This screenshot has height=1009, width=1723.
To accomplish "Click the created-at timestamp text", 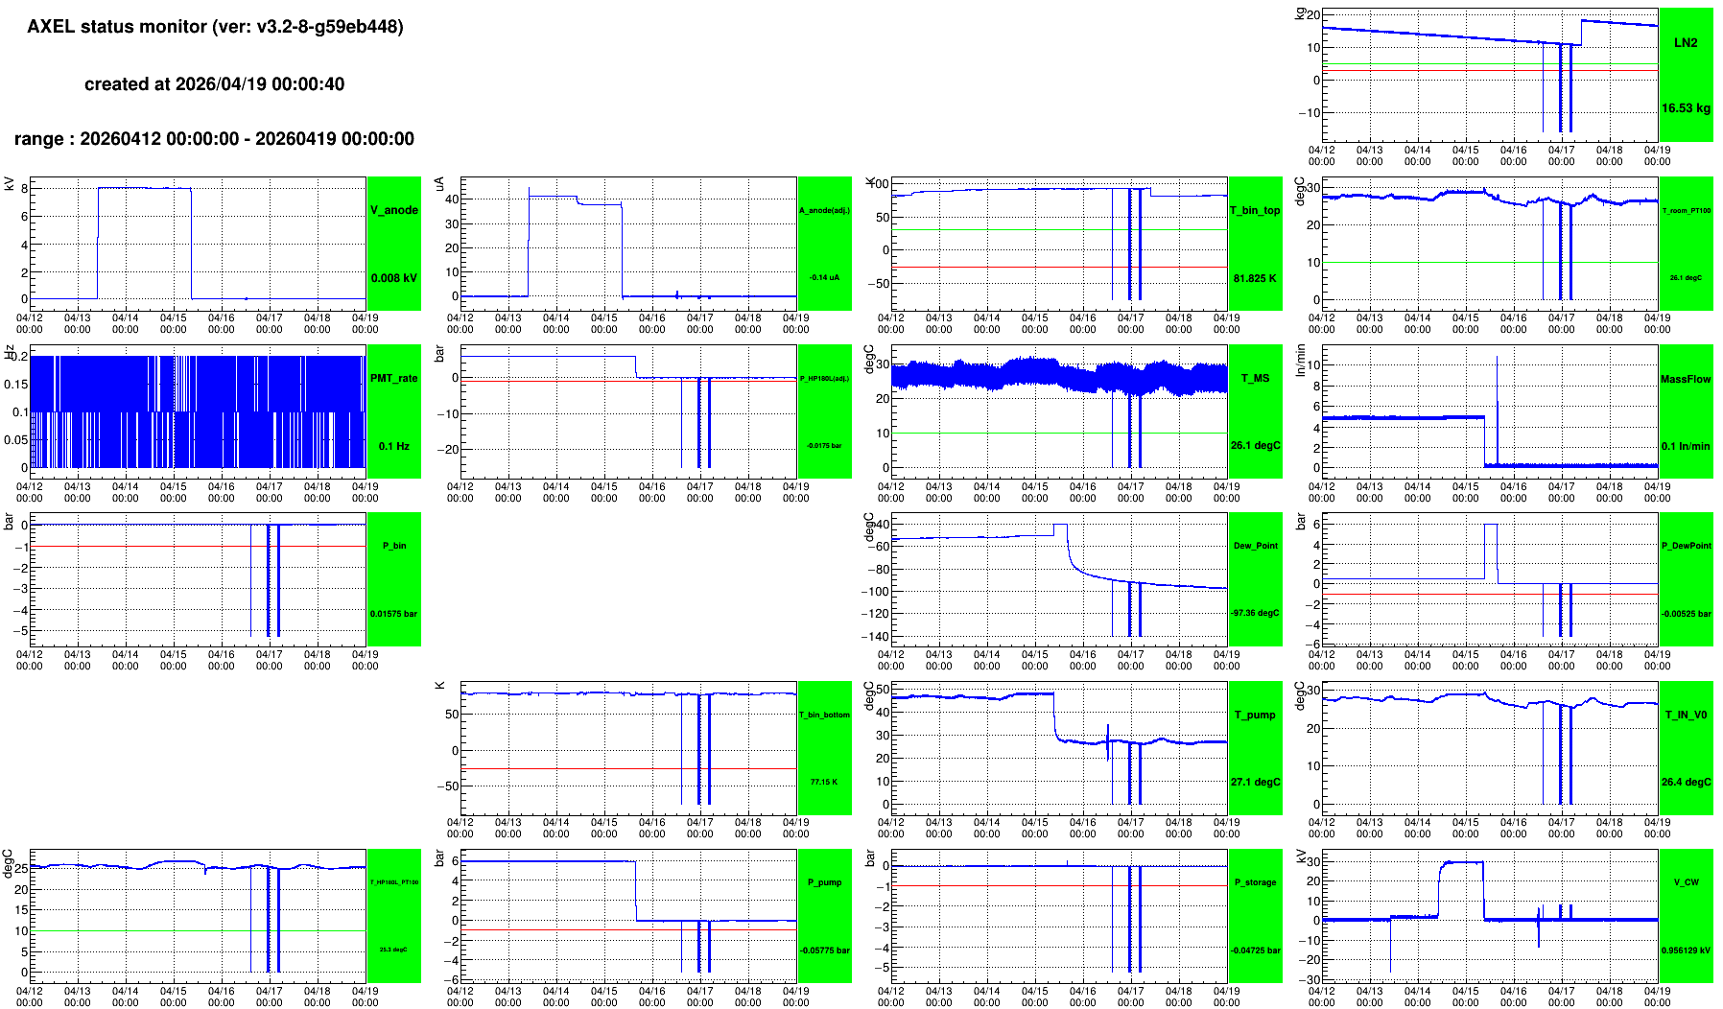I will tap(214, 84).
